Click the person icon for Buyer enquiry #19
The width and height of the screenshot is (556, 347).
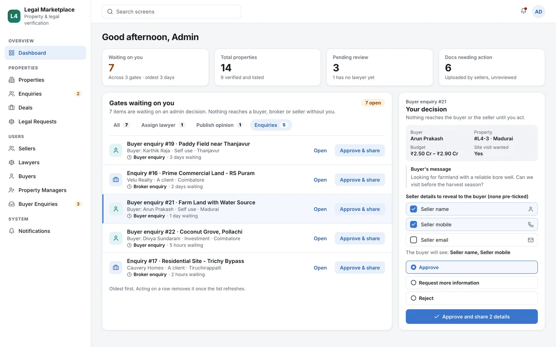click(x=116, y=150)
